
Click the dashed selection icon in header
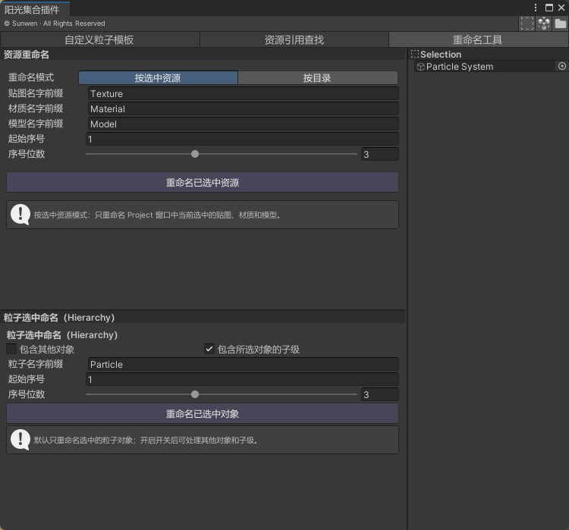point(527,24)
